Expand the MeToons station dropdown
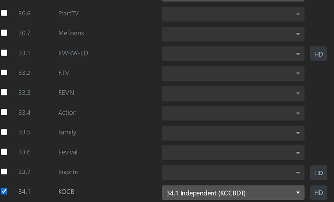Image resolution: width=334 pixels, height=202 pixels. (233, 34)
